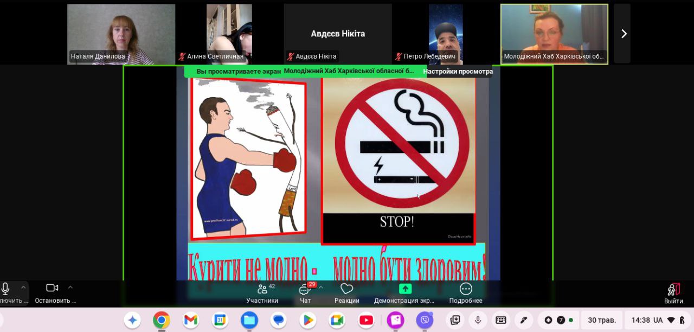Expand audio options arrow next to the microphone

23,288
